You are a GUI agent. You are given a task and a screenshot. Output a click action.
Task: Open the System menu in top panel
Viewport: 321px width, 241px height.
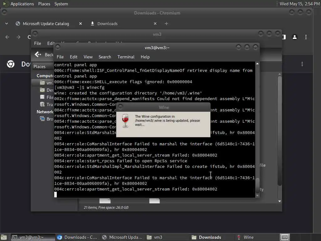(61, 4)
